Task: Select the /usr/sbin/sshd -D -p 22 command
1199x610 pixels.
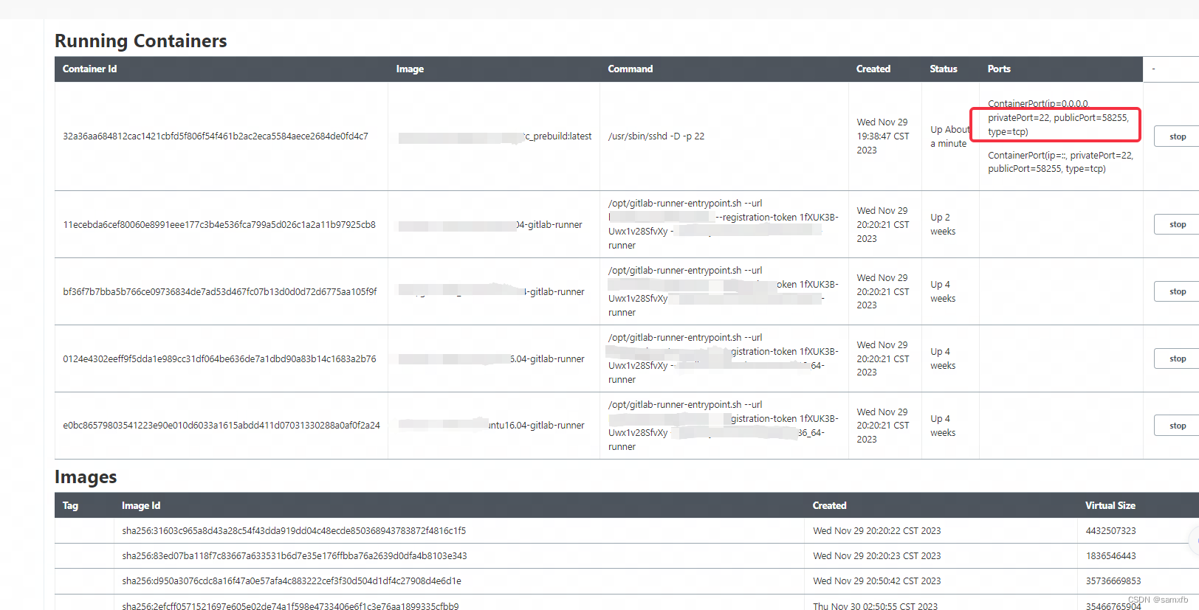Action: tap(656, 136)
